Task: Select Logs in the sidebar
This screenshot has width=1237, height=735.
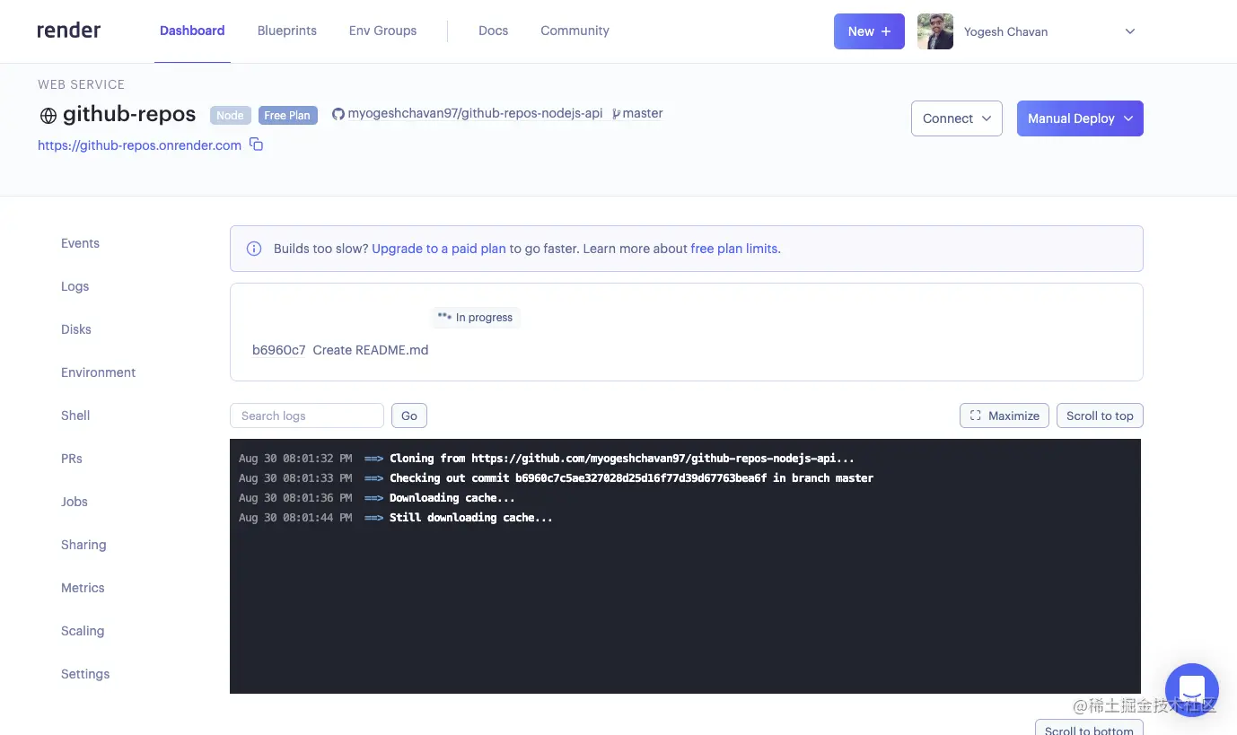Action: coord(75,285)
